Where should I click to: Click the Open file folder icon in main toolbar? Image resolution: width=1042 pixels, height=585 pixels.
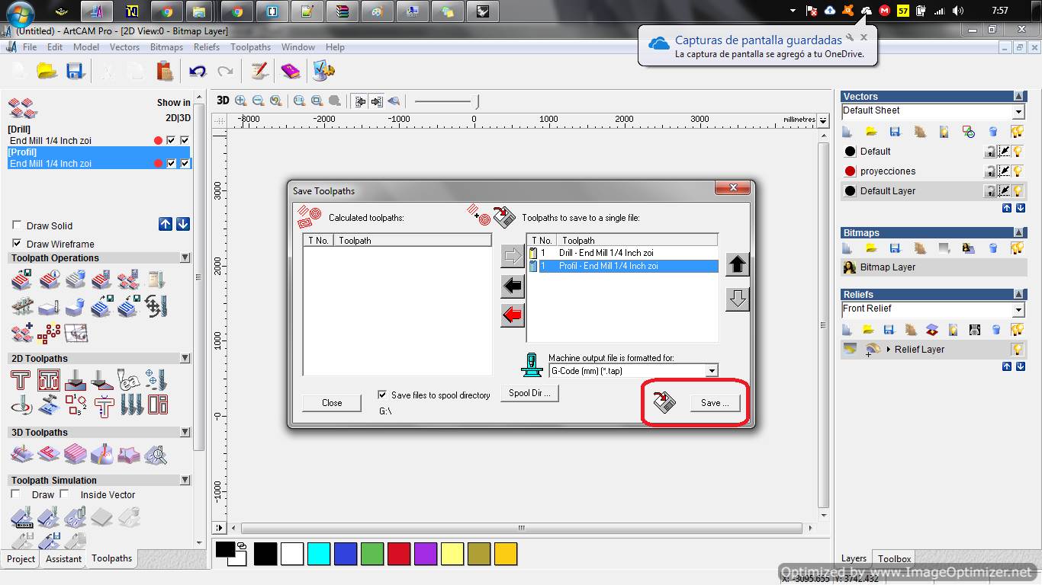(x=47, y=71)
